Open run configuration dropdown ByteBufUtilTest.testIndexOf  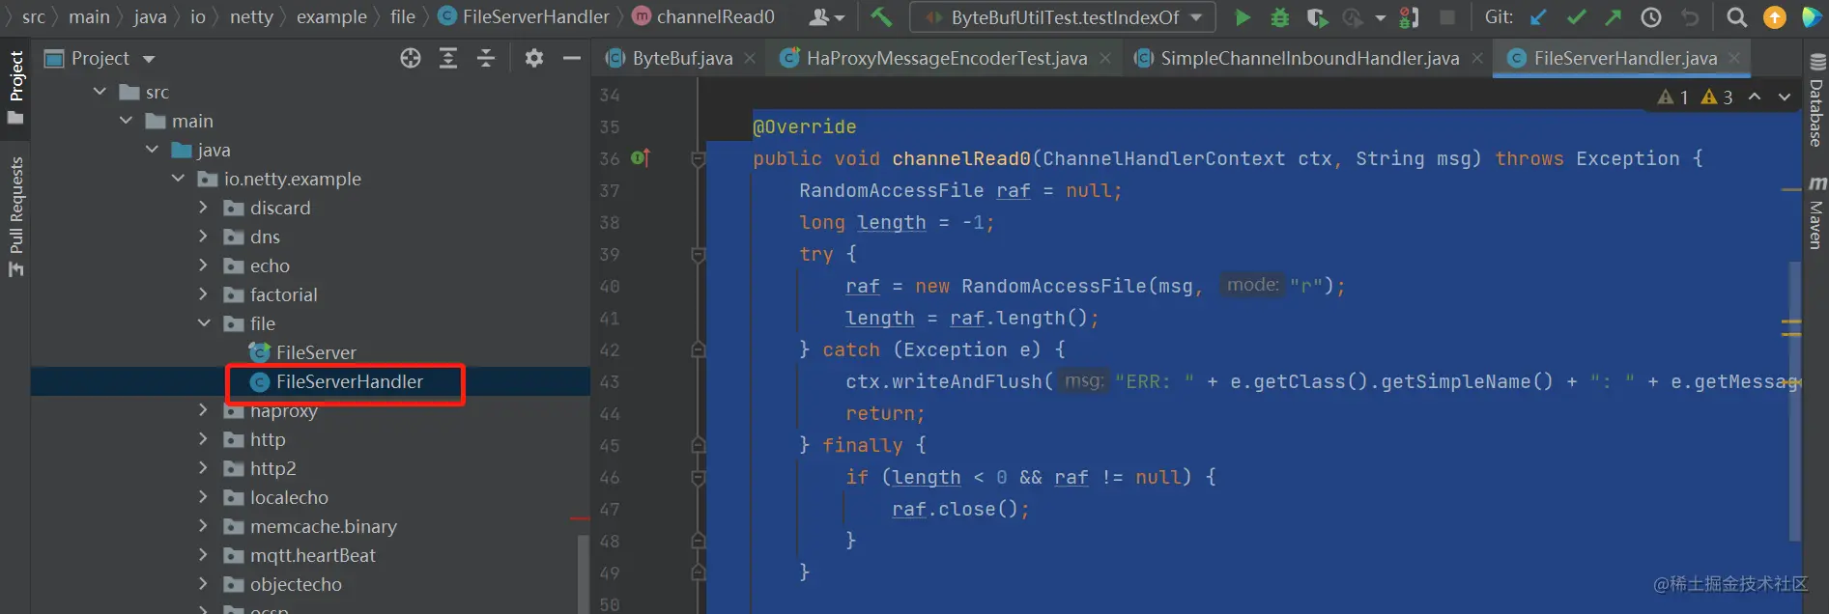(x=1063, y=17)
